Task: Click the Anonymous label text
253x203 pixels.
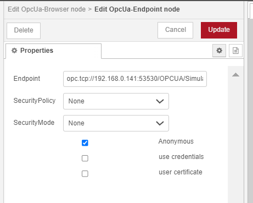Action: click(176, 141)
